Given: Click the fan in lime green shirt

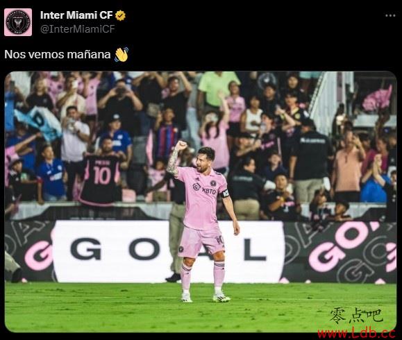Looking at the screenshot, I should [218, 87].
